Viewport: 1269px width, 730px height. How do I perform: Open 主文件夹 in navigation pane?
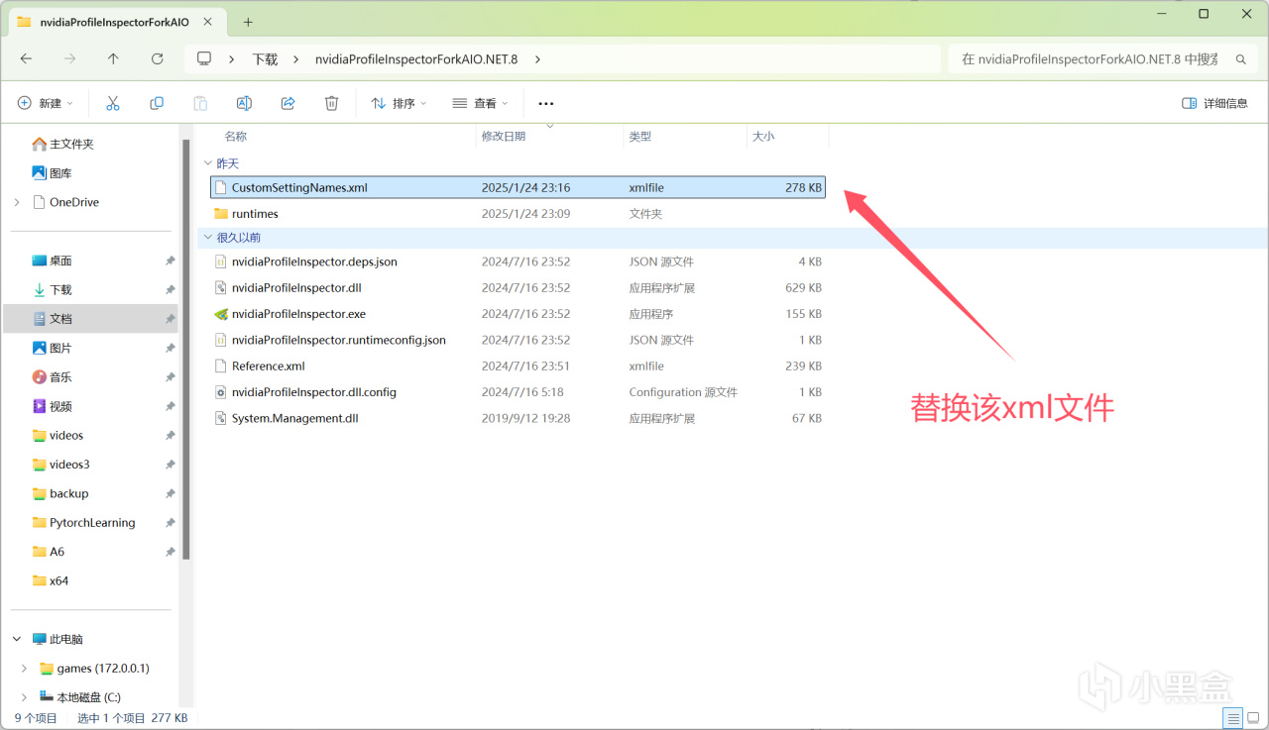coord(71,144)
